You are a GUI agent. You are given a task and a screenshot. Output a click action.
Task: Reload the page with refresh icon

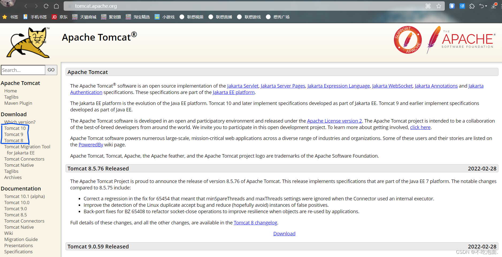[x=46, y=6]
